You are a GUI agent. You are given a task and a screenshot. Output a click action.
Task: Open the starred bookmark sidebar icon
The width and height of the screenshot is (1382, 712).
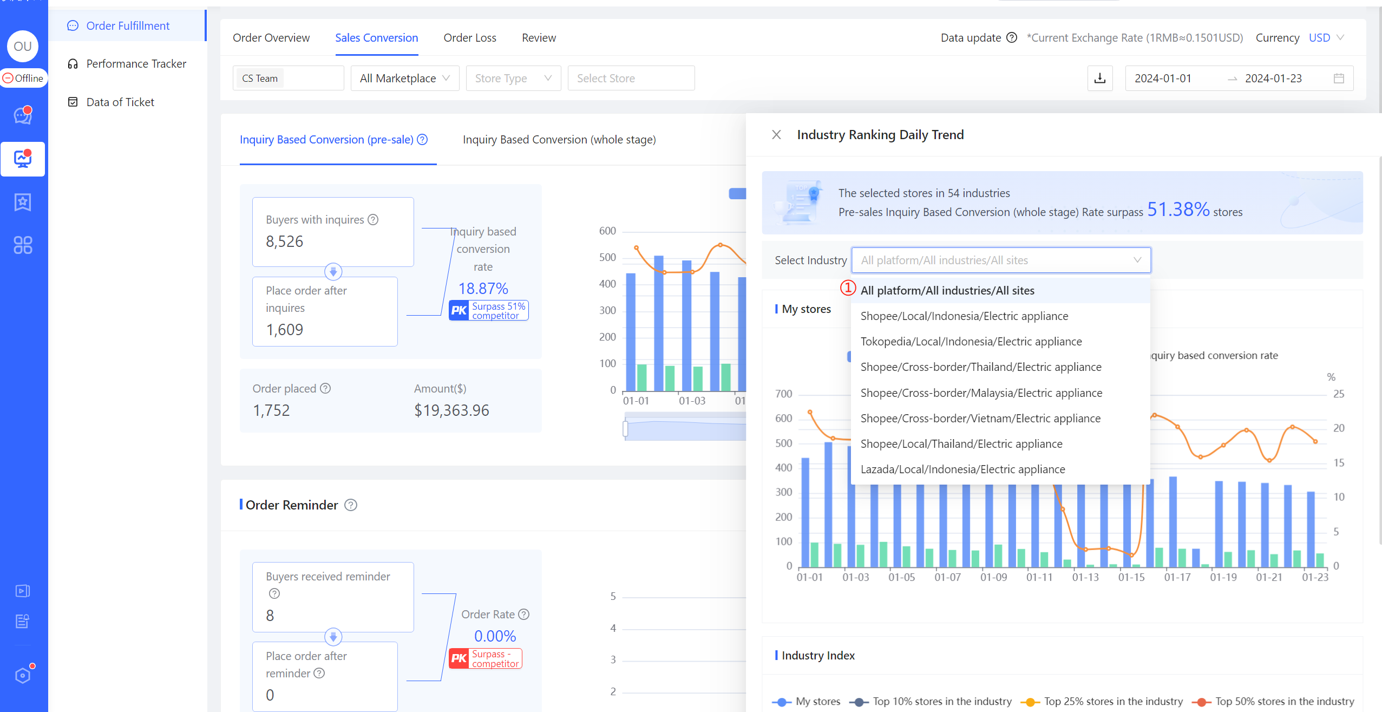[x=23, y=203]
